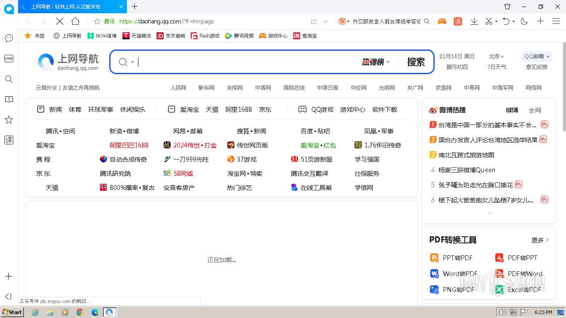Click the page vertical scrollbar
This screenshot has width=566, height=318.
[564, 87]
